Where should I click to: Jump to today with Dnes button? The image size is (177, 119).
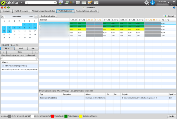click(x=19, y=52)
